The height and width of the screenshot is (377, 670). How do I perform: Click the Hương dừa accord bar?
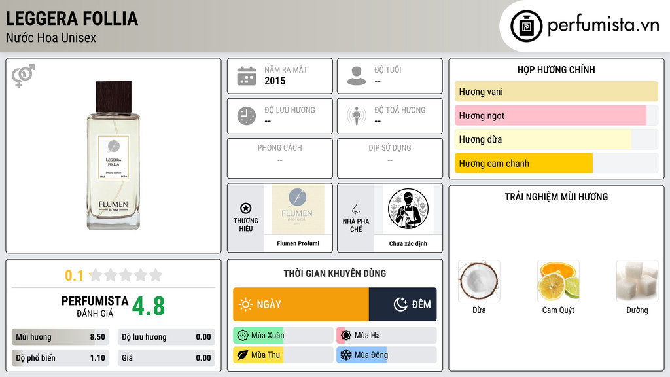point(556,139)
